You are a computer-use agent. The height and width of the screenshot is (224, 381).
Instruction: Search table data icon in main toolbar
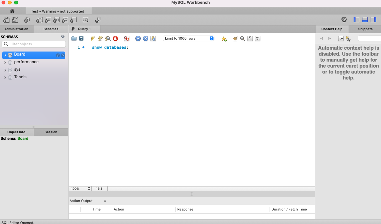point(86,20)
